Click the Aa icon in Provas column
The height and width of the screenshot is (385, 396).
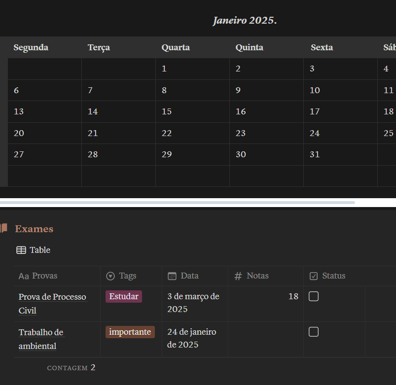24,276
